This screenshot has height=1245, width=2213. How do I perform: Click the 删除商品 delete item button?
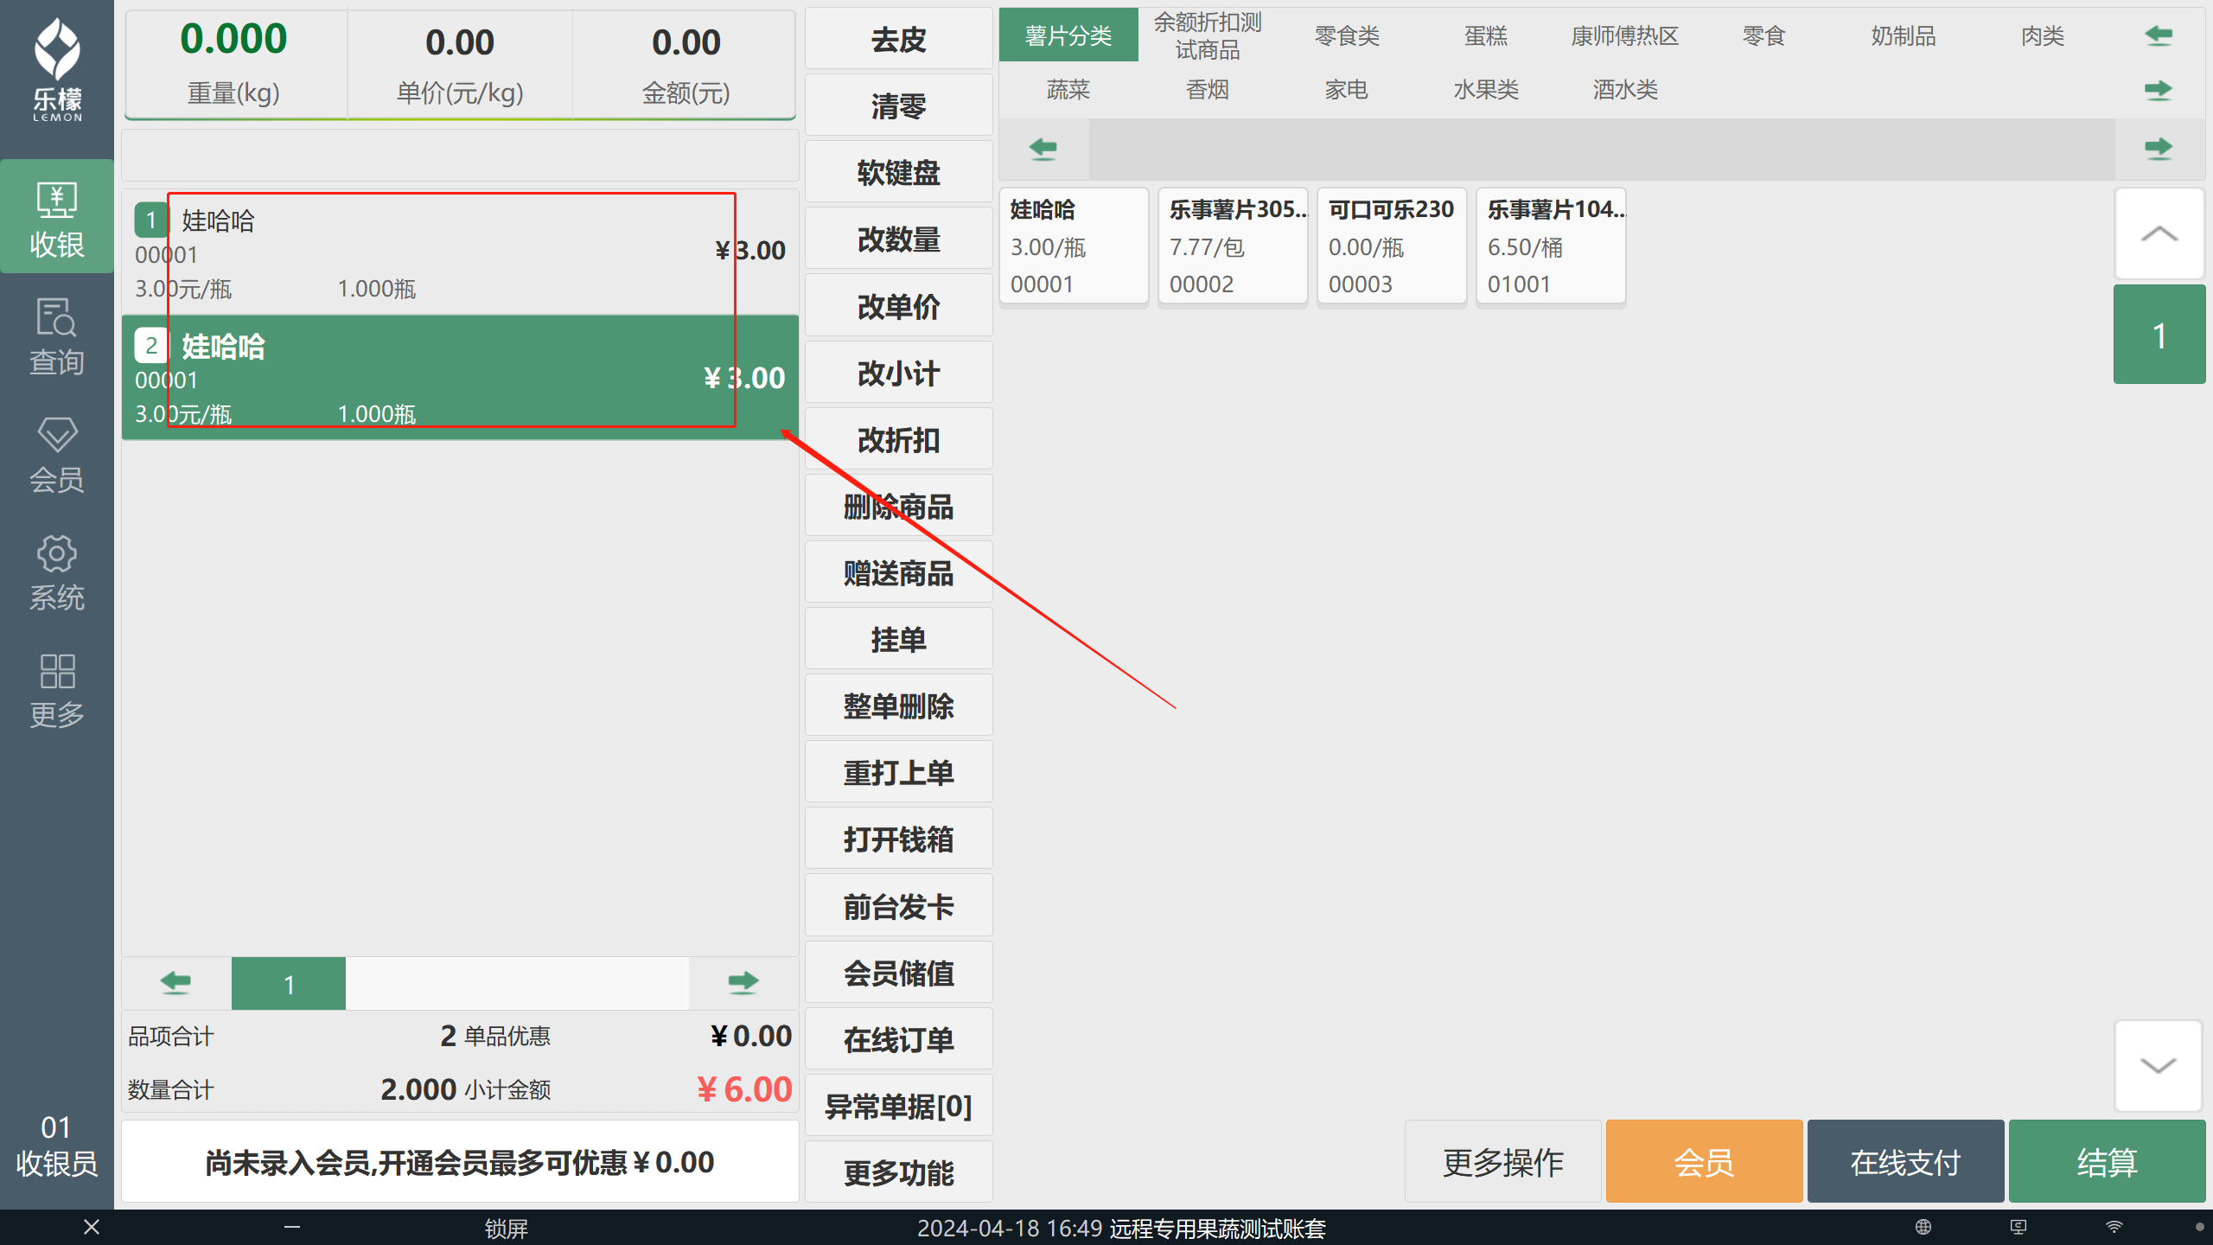point(899,506)
